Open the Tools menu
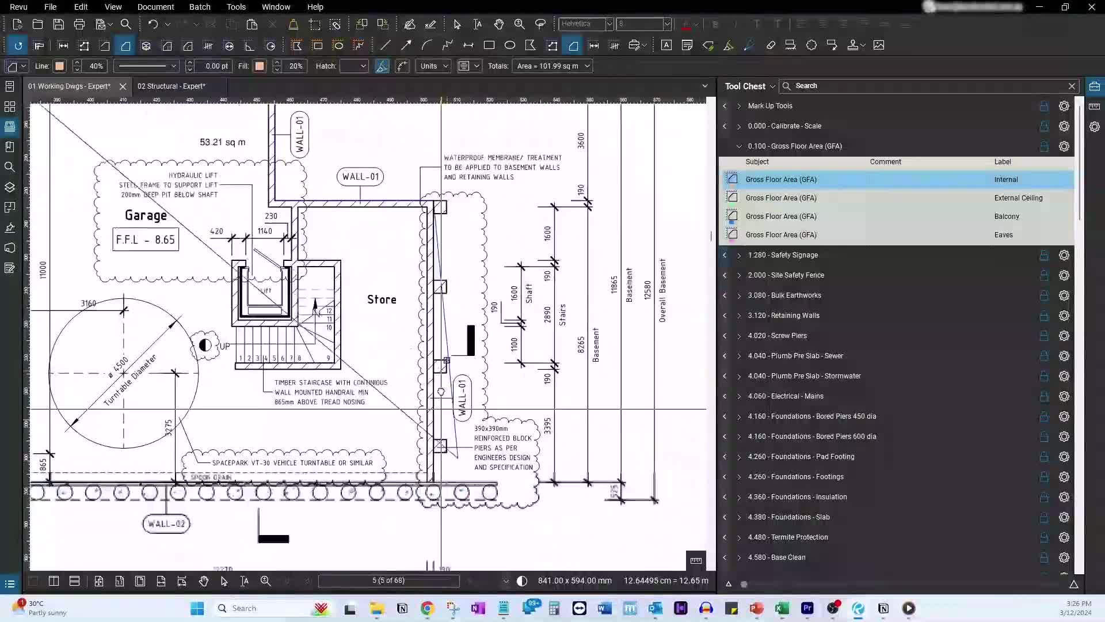 [236, 7]
